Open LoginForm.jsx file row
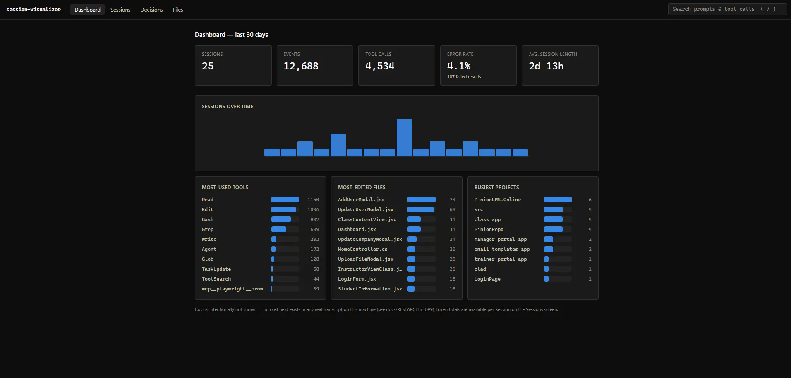Image resolution: width=791 pixels, height=378 pixels. 396,279
